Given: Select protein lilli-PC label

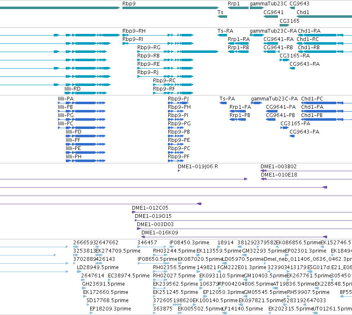Looking at the screenshot, I should [65, 124].
